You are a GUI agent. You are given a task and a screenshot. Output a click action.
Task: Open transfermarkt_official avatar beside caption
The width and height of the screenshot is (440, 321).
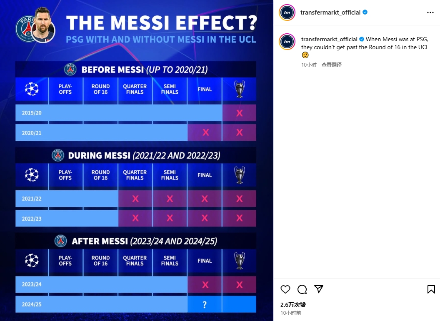pyautogui.click(x=287, y=42)
